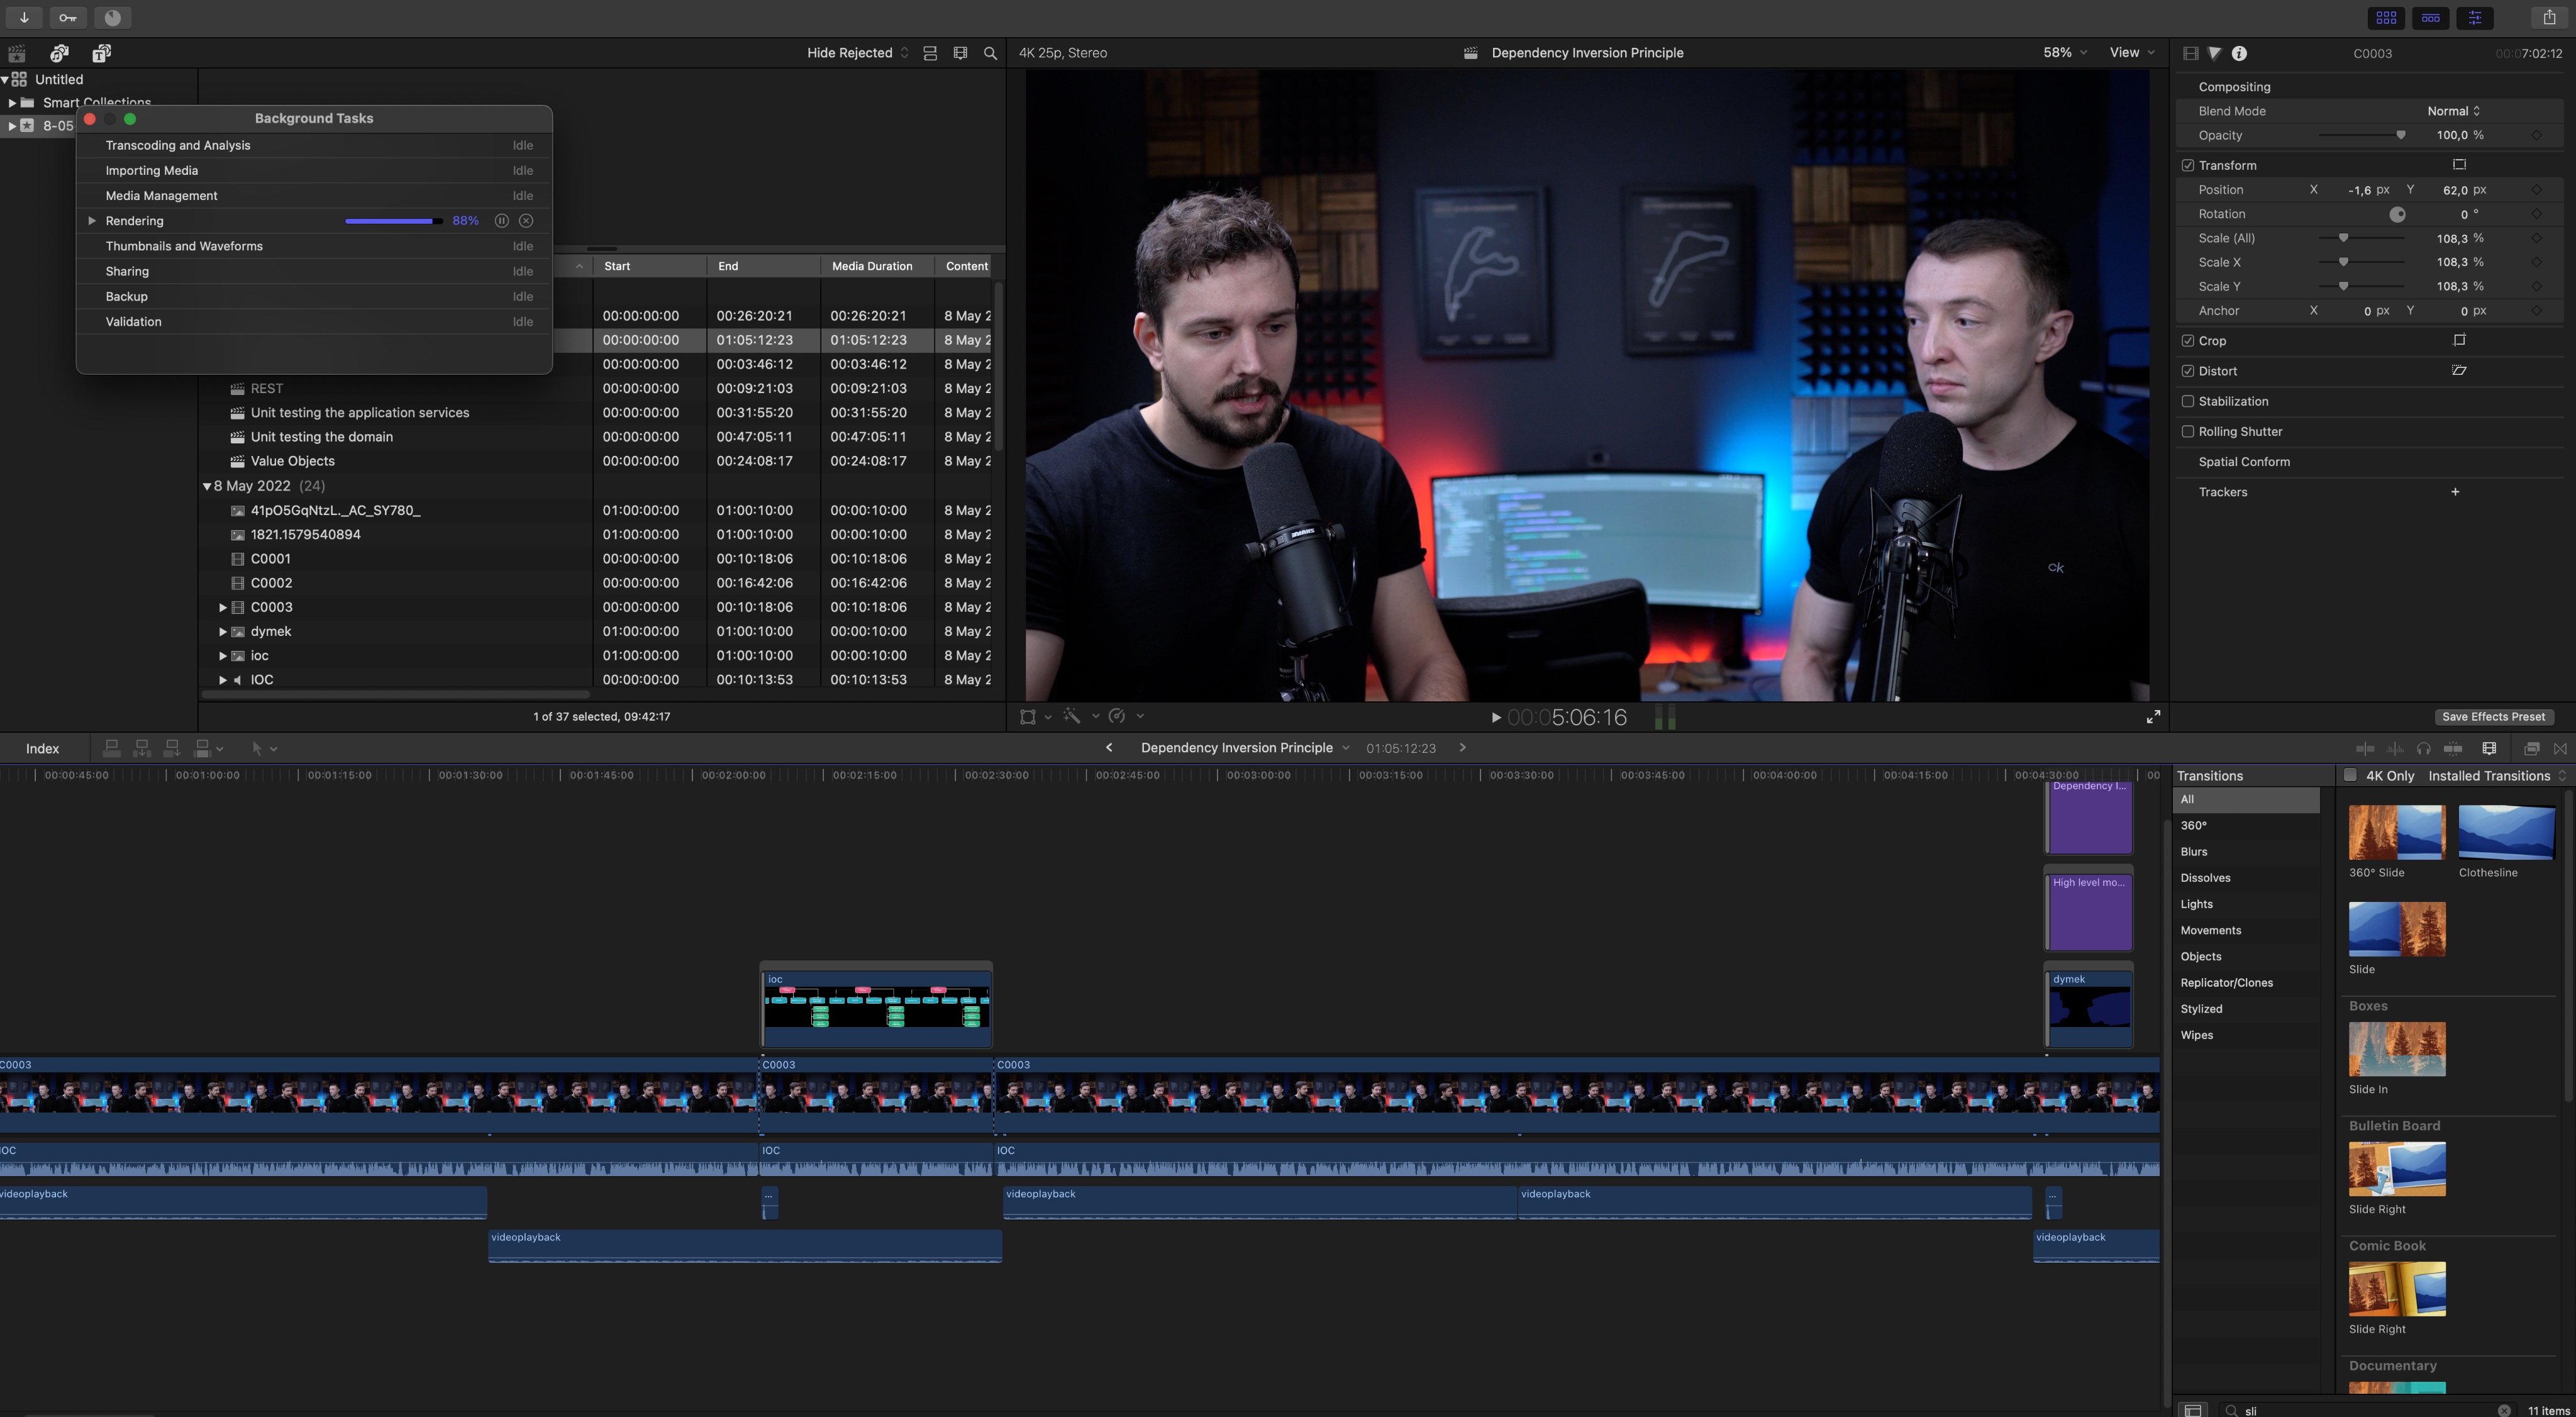Click the Save Effects Preset button

pos(2493,716)
